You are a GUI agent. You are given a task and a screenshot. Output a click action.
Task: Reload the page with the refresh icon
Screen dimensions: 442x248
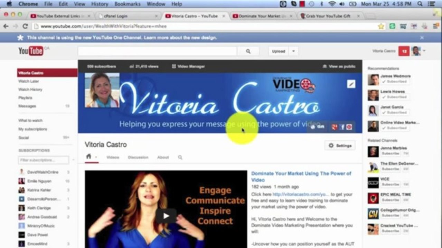(25, 26)
